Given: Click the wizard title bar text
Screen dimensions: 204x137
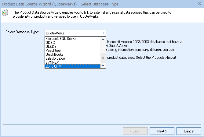Looking at the screenshot, I should pyautogui.click(x=60, y=5).
